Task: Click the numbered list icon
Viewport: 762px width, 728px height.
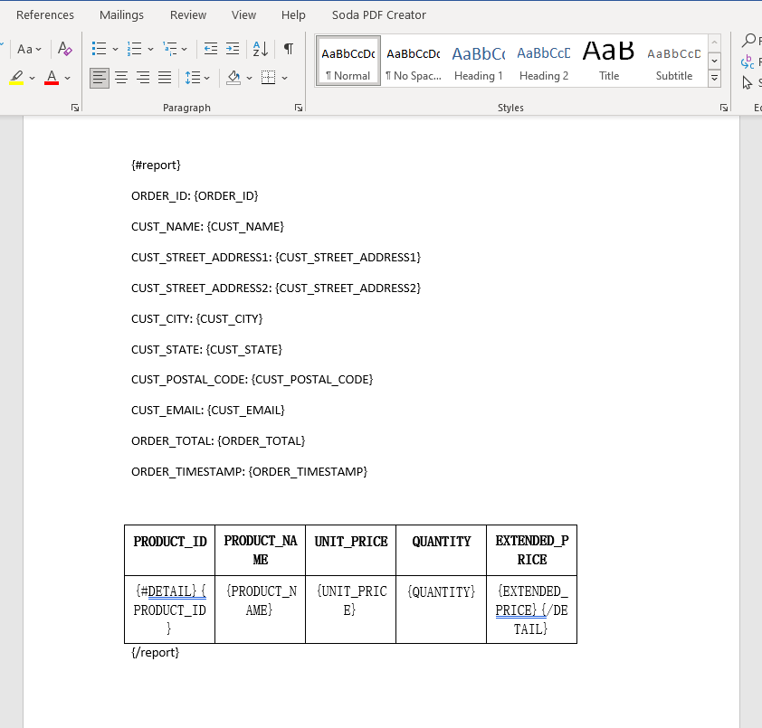Action: coord(135,49)
